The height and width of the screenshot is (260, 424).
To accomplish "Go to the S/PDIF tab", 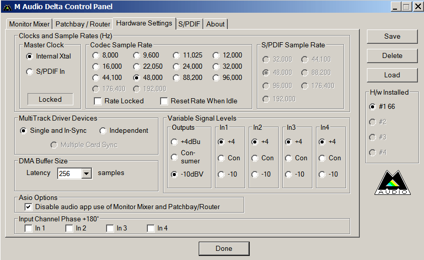I will 189,24.
